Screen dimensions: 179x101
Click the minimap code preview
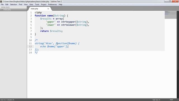coord(171,15)
